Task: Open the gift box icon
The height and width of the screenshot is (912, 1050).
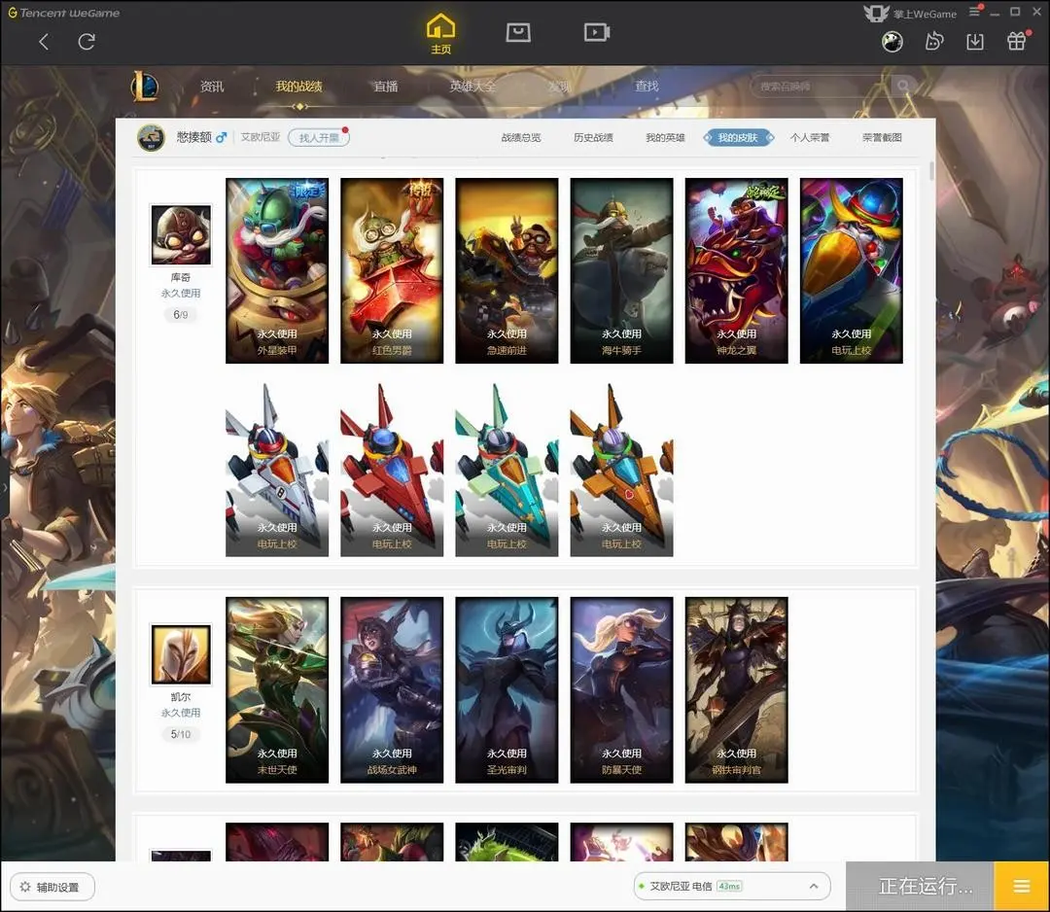Action: click(x=1017, y=42)
